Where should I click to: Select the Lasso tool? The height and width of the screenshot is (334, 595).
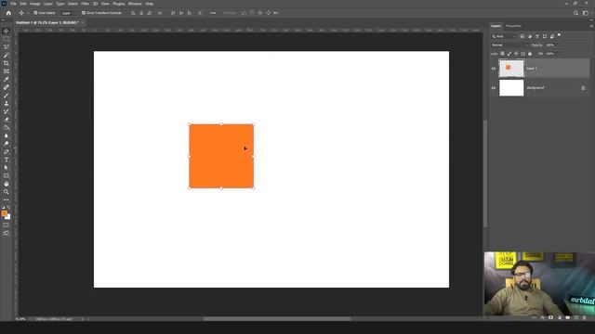pos(7,47)
